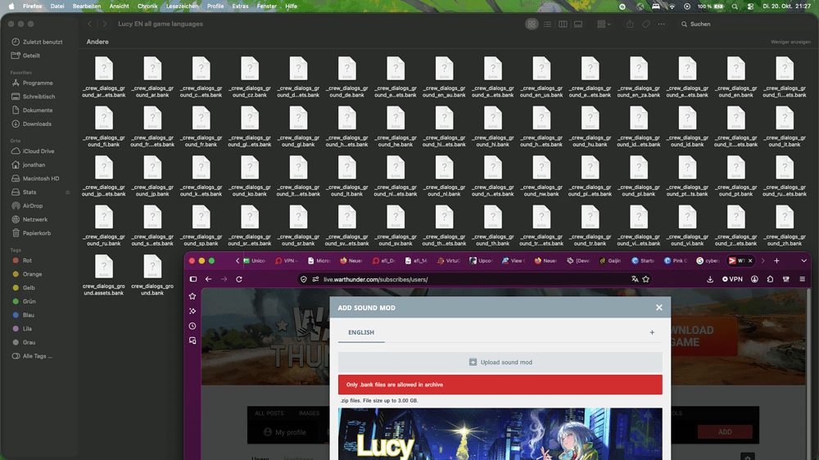Switch Finder to list view
Viewport: 819px width, 460px height.
547,24
